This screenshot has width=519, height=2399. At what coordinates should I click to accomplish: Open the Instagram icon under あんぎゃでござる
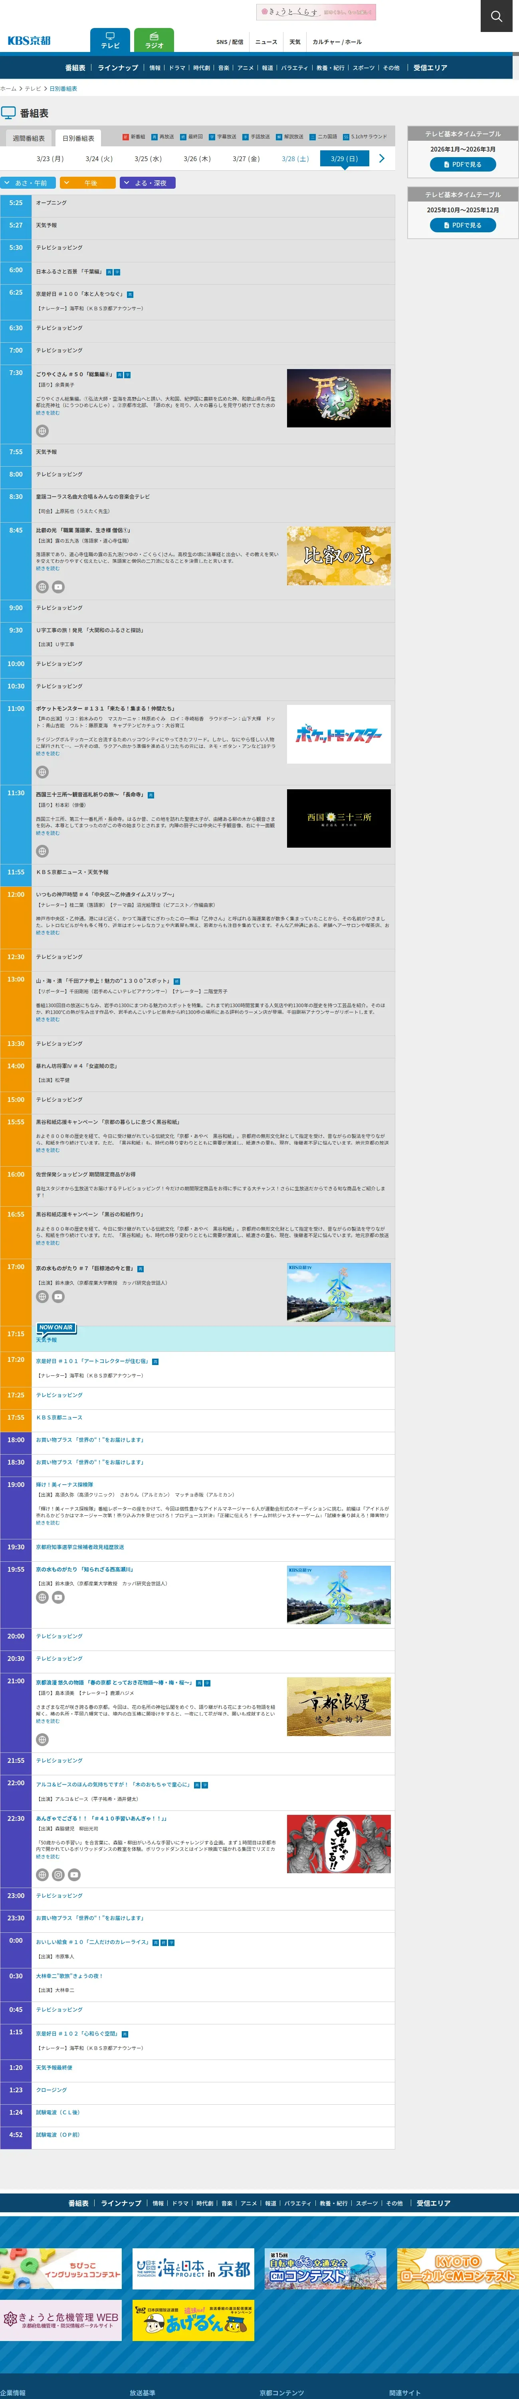[x=57, y=1875]
